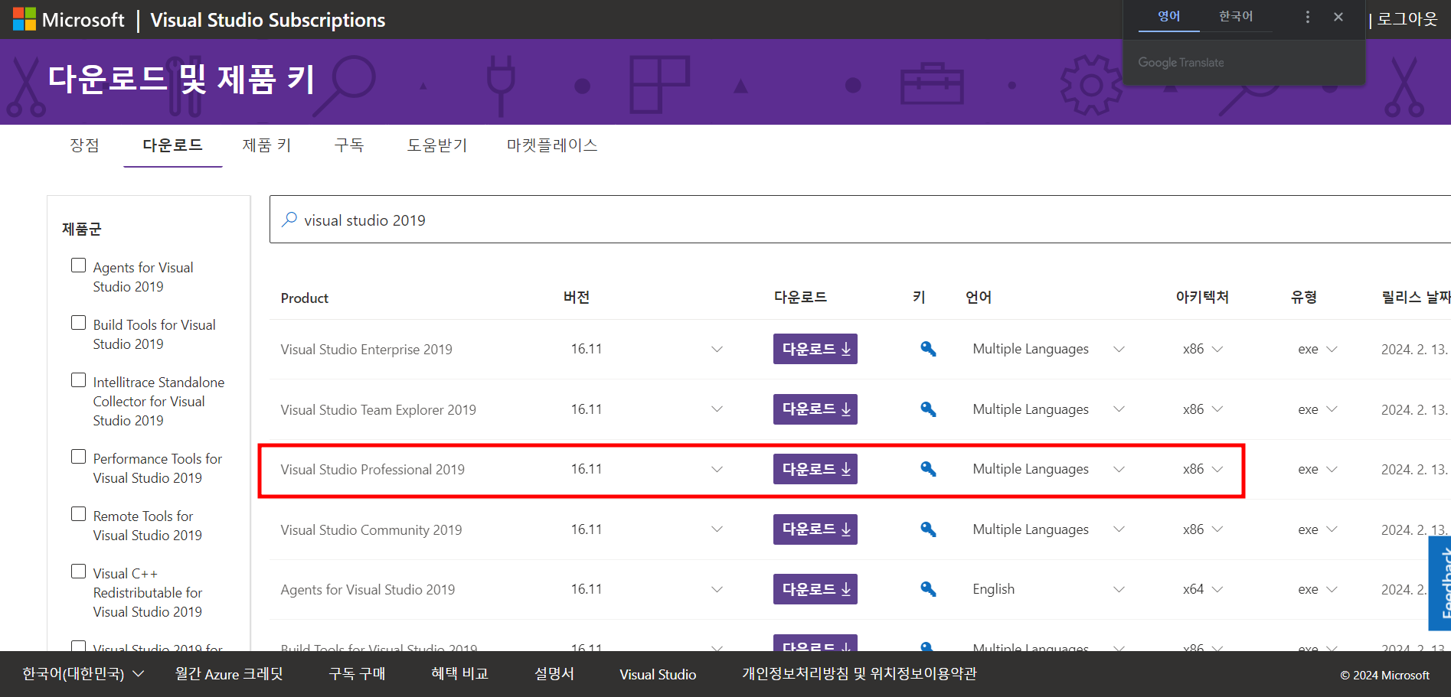Image resolution: width=1451 pixels, height=697 pixels.
Task: Check Intellitrace Standalone Collector filter
Action: (x=78, y=380)
